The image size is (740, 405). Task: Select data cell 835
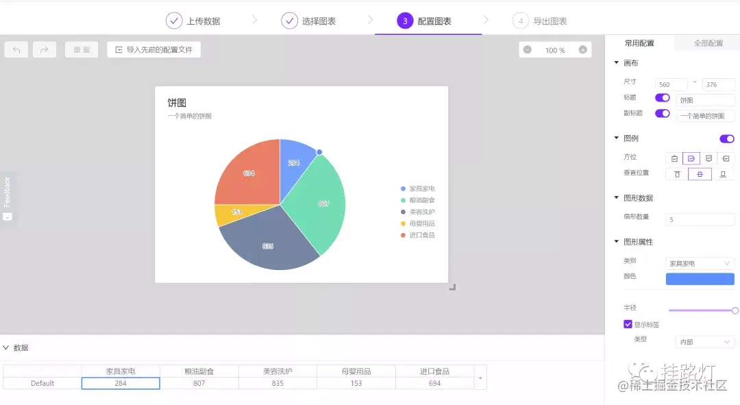pyautogui.click(x=277, y=383)
